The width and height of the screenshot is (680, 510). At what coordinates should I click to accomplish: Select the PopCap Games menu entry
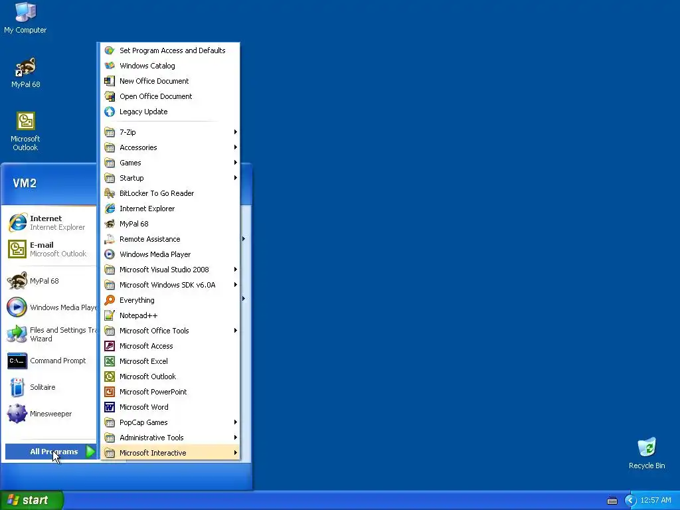(x=171, y=422)
